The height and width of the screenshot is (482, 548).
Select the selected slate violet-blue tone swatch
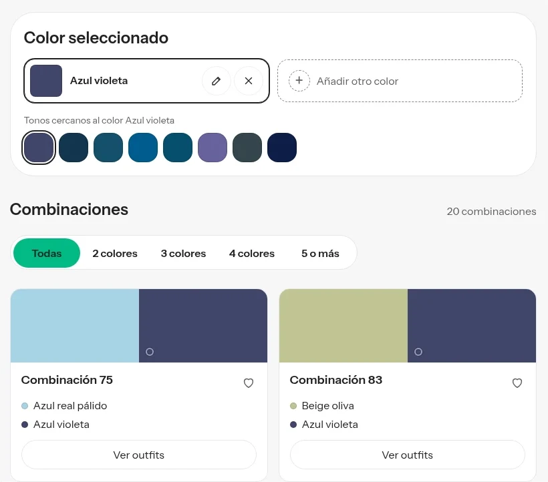point(39,148)
